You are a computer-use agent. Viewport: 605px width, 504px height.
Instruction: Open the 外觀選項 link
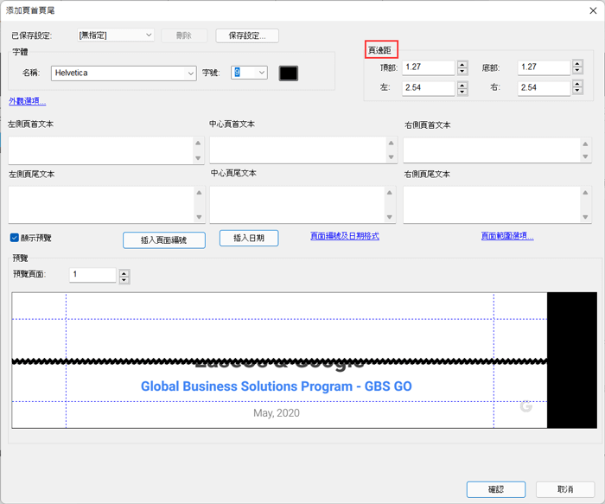(28, 101)
